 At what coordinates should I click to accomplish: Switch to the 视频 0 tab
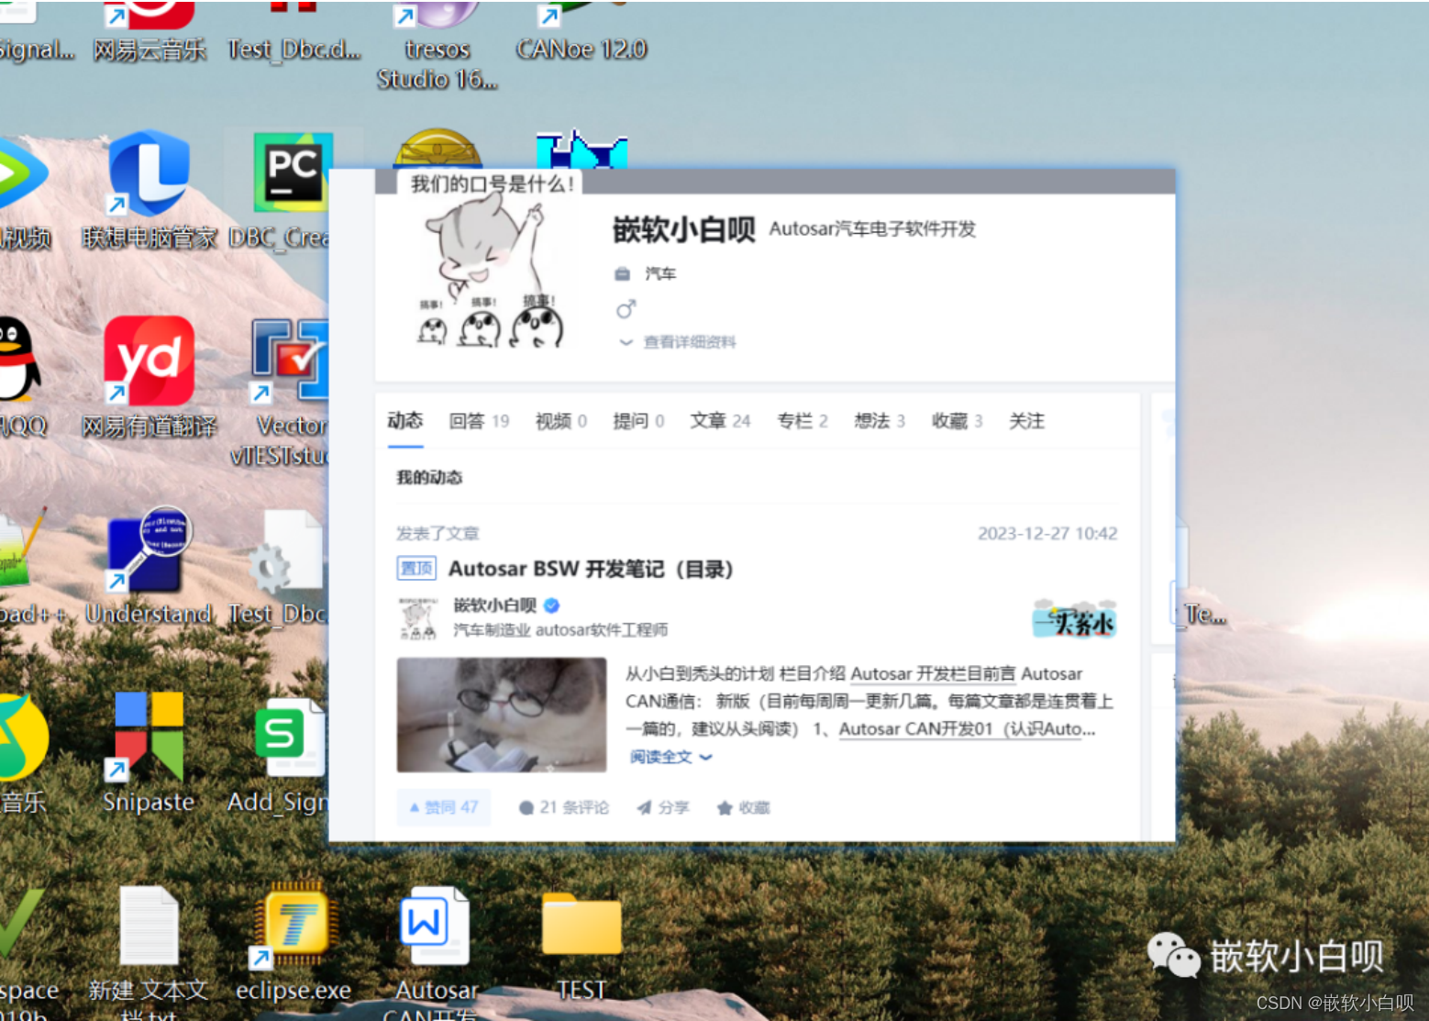[561, 421]
